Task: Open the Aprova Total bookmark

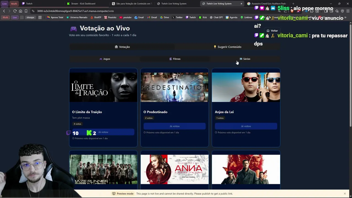Action: click(55, 17)
